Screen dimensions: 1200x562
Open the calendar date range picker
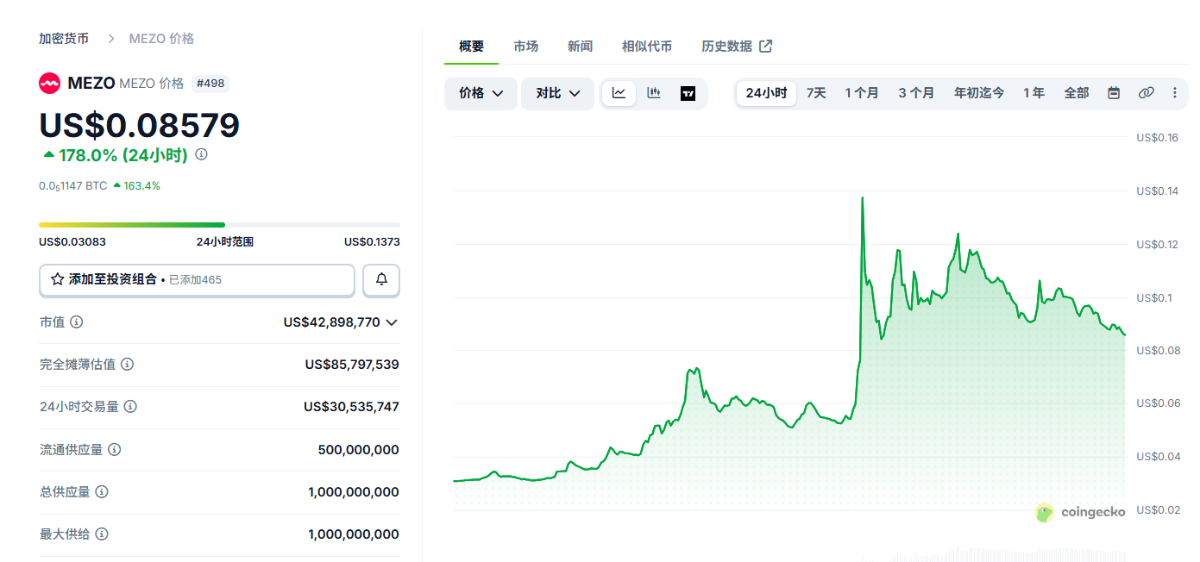1114,93
